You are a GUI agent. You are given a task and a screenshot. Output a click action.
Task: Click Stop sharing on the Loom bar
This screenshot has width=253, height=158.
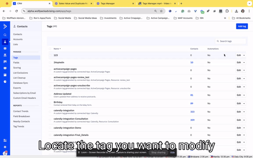158,153
